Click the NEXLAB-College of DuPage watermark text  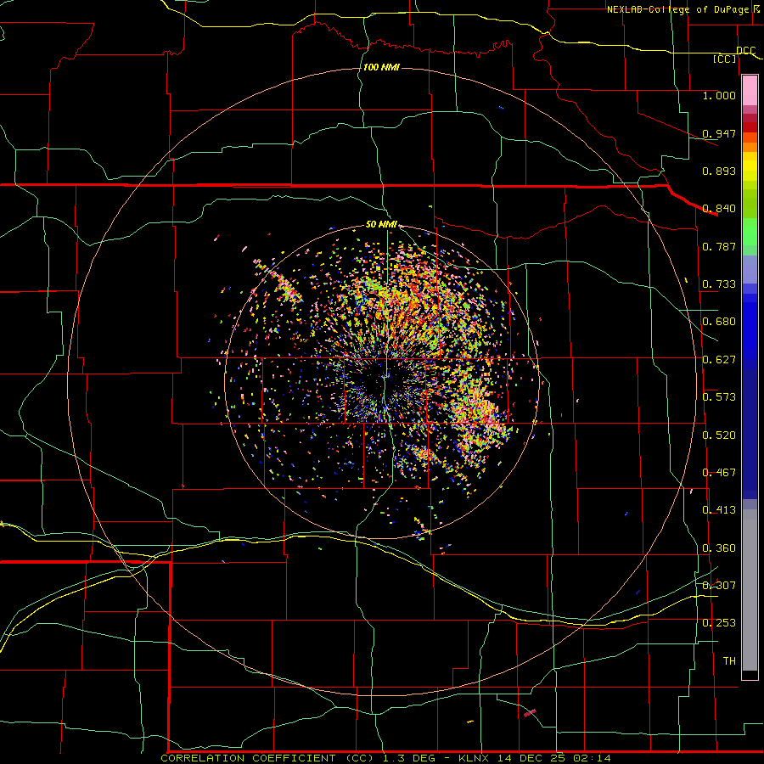pyautogui.click(x=685, y=9)
